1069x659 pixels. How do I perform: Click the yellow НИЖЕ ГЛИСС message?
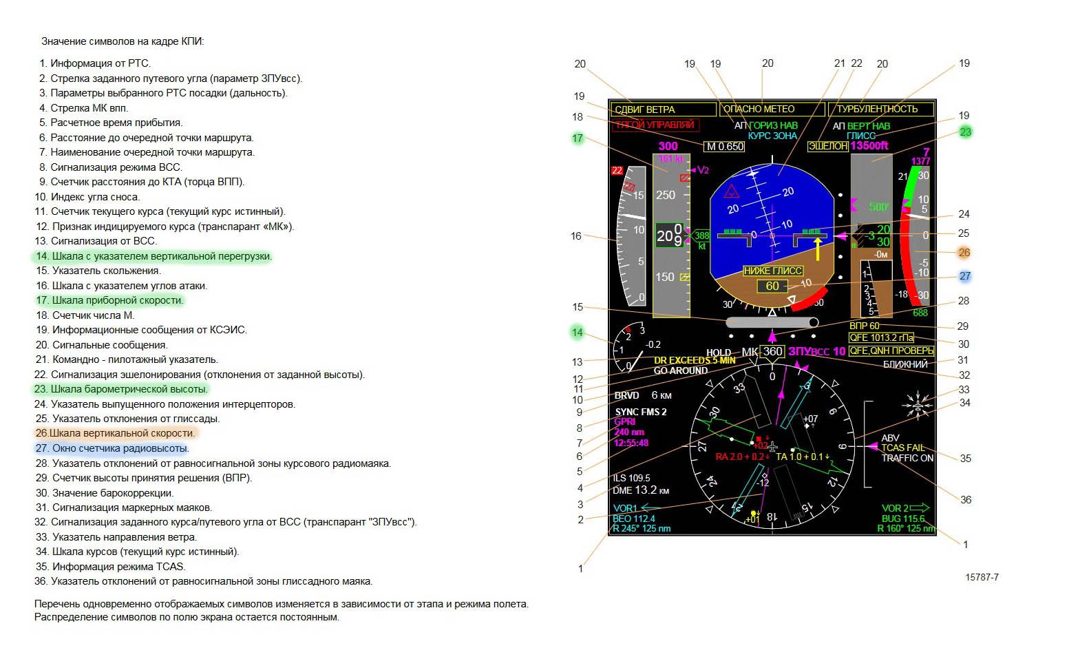click(x=772, y=271)
